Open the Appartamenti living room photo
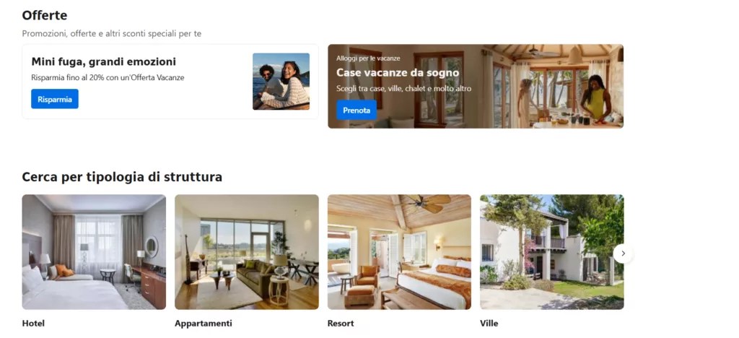This screenshot has width=739, height=338. (247, 252)
